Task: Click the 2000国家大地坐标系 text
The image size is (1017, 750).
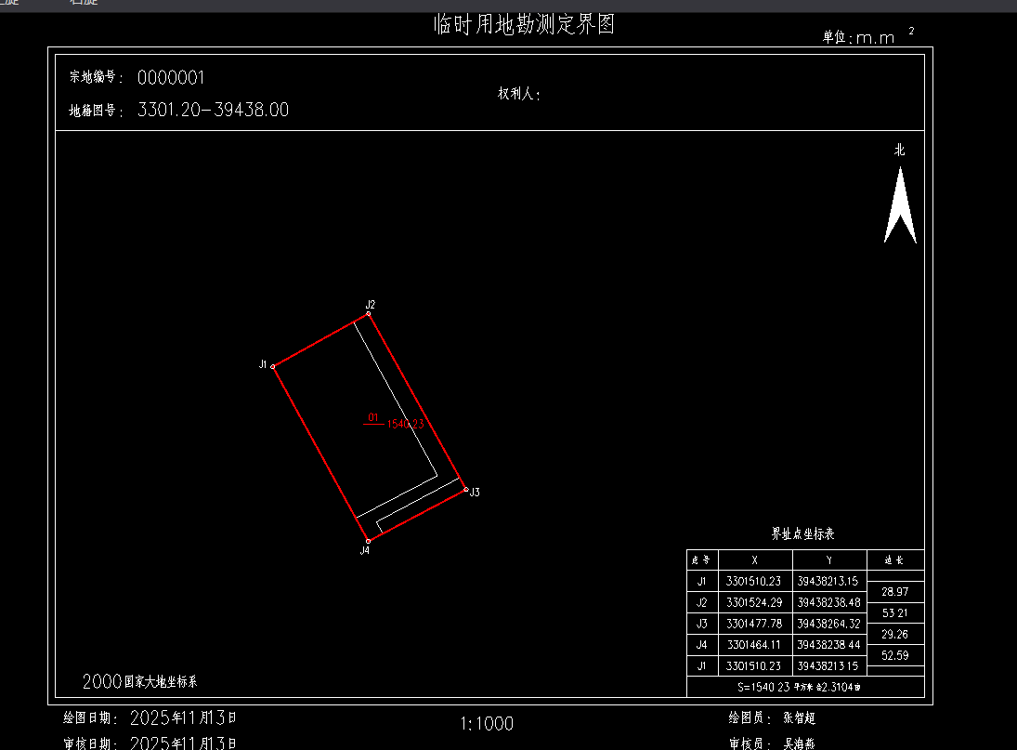Action: [x=139, y=681]
